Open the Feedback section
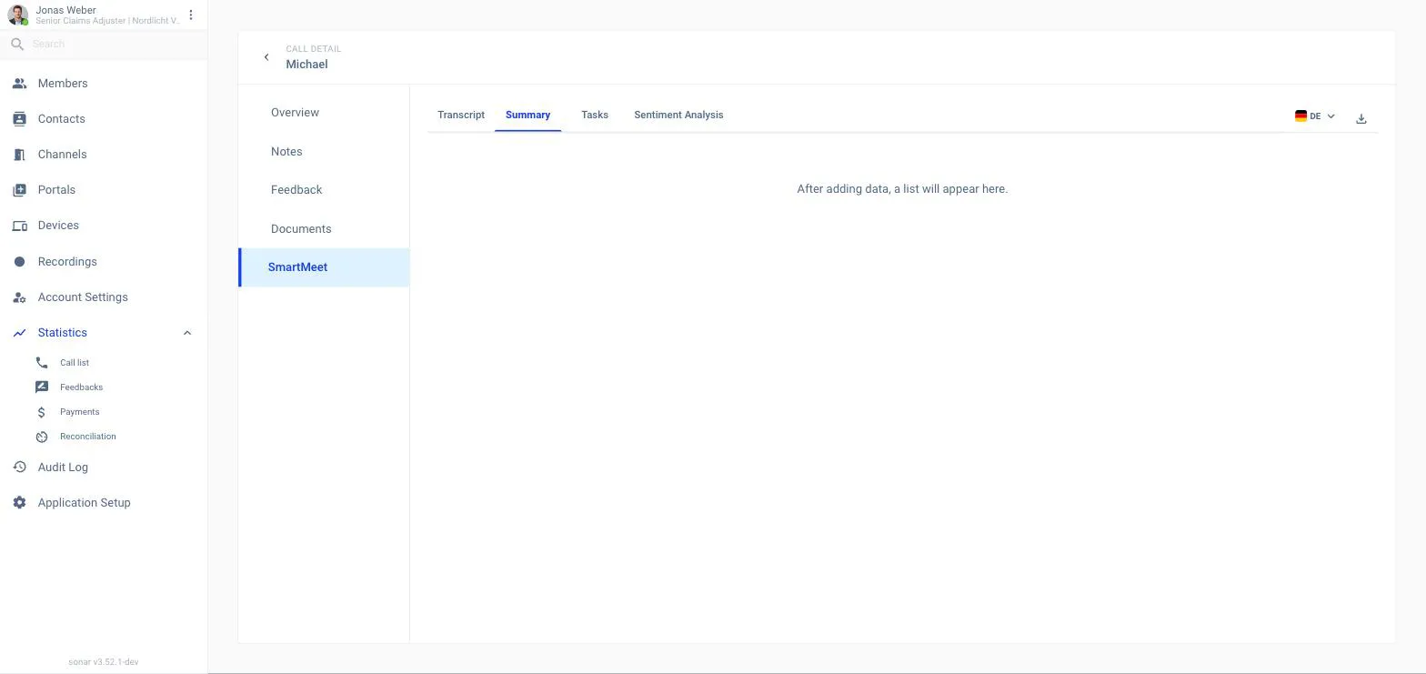The width and height of the screenshot is (1426, 674). 296,190
